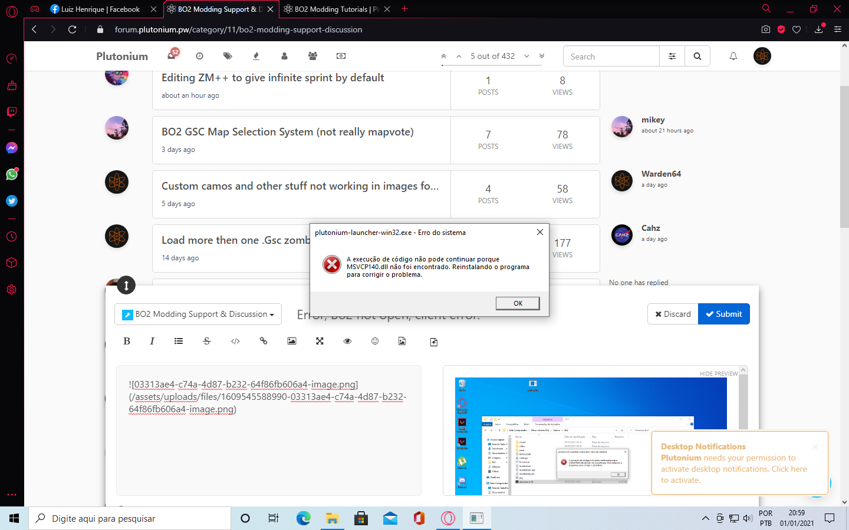Insert a link in composer
Viewport: 849px width, 530px height.
pyautogui.click(x=264, y=341)
